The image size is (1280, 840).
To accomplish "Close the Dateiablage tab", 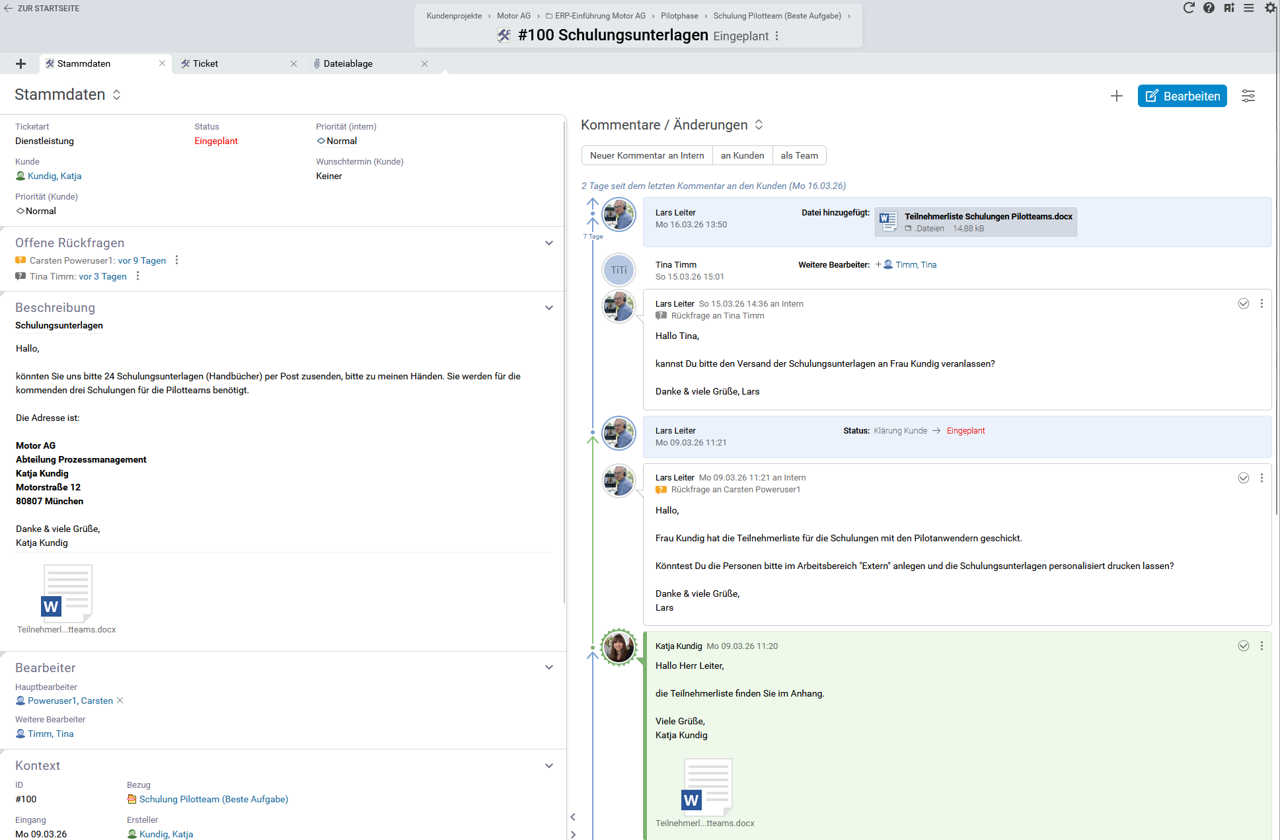I will click(x=424, y=63).
